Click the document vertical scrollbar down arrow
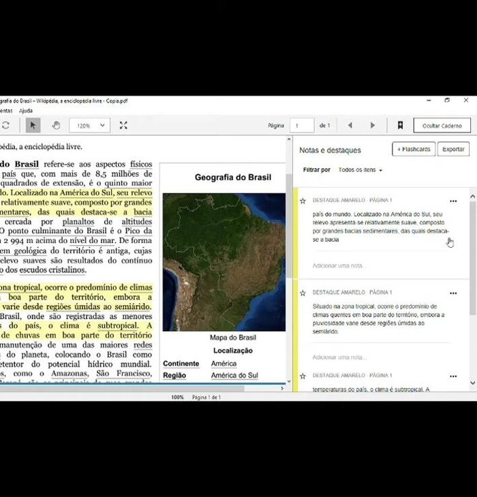Viewport: 477px width, 497px height. click(x=289, y=381)
